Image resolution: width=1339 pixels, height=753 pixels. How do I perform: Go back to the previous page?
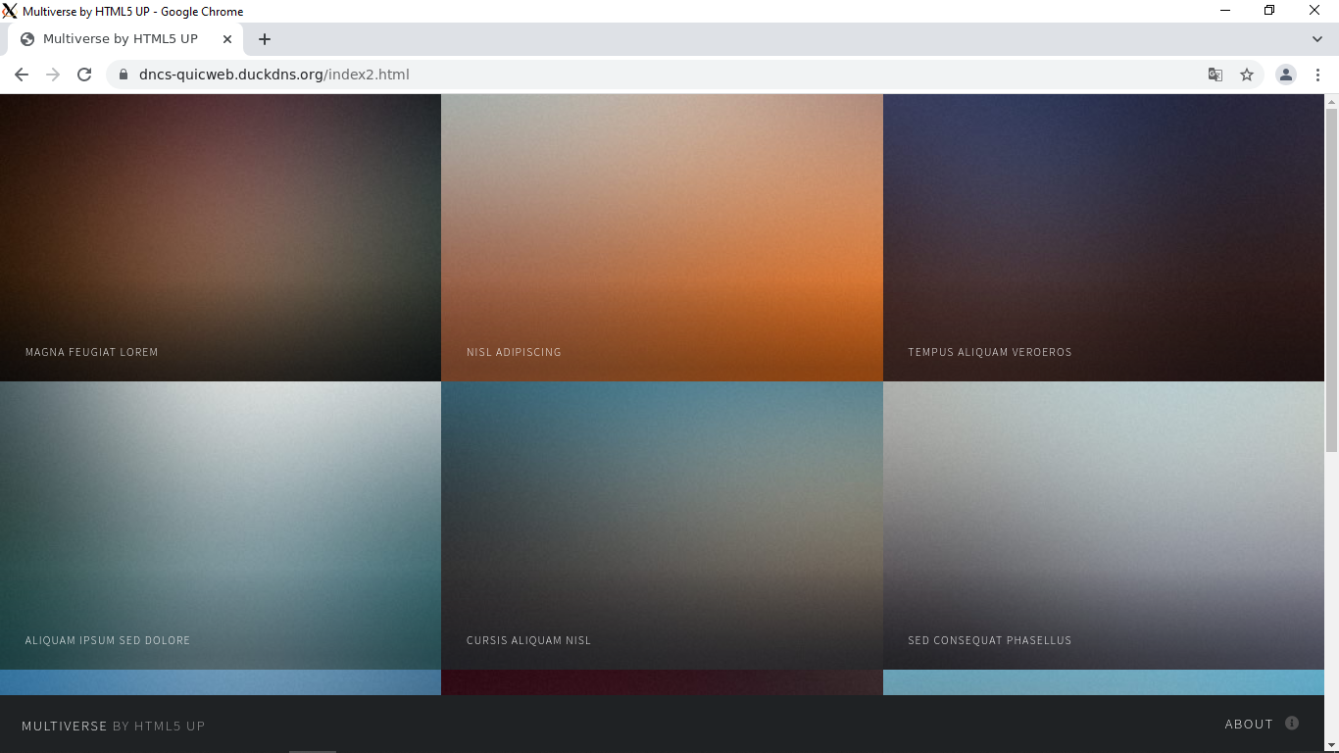pos(22,75)
